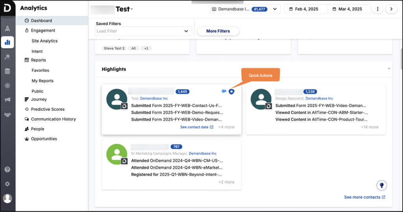Screen dimensions: 403x212
Task: Open Favorites reports
Action: (41, 70)
